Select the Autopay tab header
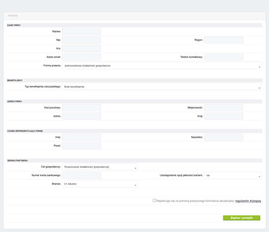Viewport: 269px width, 232px height. (x=13, y=15)
